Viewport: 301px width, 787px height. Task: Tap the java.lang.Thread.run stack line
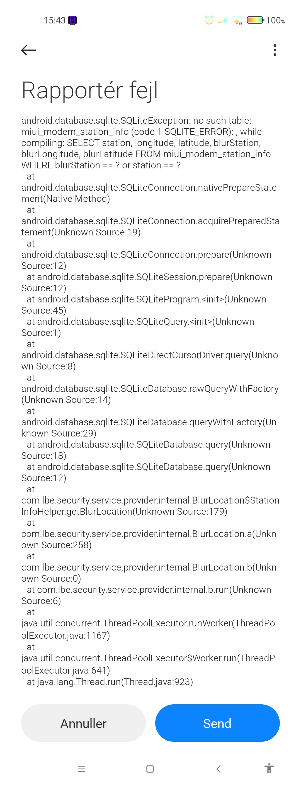pyautogui.click(x=110, y=682)
